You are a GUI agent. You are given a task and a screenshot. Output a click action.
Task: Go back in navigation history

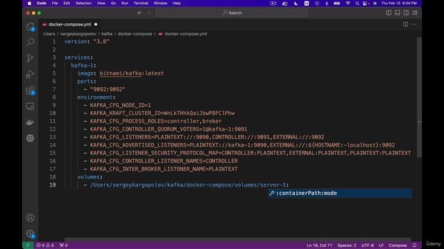click(139, 12)
